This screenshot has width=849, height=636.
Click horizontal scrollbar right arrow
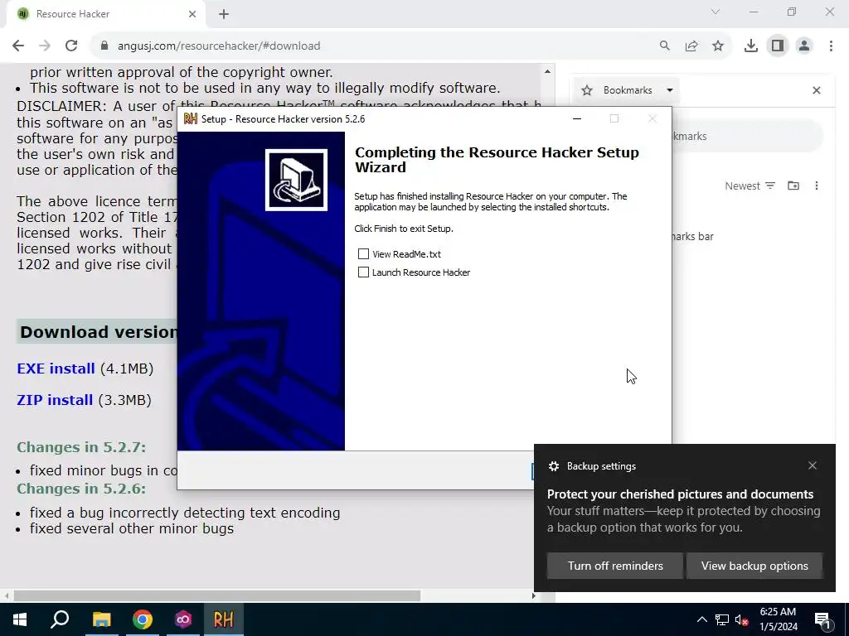pyautogui.click(x=534, y=596)
